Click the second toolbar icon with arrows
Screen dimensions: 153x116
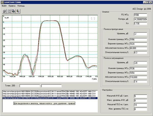pos(9,11)
